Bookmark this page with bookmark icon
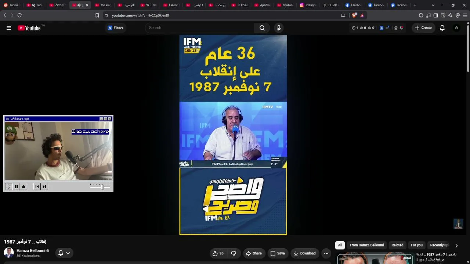Screen dimensions: 470x264 click(x=97, y=15)
